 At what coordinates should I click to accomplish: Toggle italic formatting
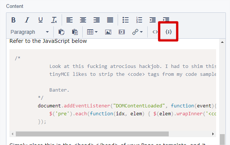[27, 20]
